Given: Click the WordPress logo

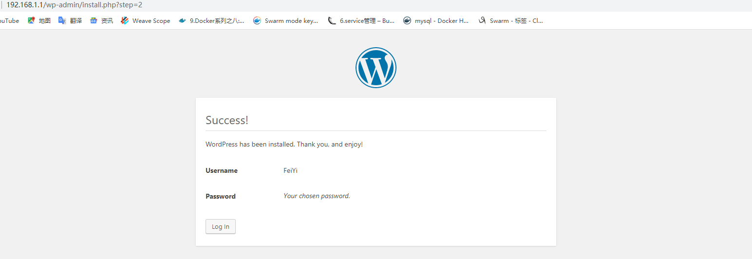Looking at the screenshot, I should [376, 68].
